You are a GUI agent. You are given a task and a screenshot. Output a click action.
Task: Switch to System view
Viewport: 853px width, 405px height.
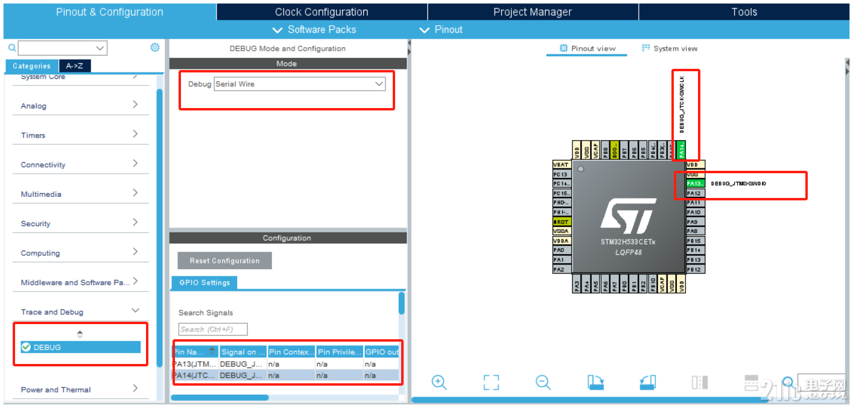670,48
